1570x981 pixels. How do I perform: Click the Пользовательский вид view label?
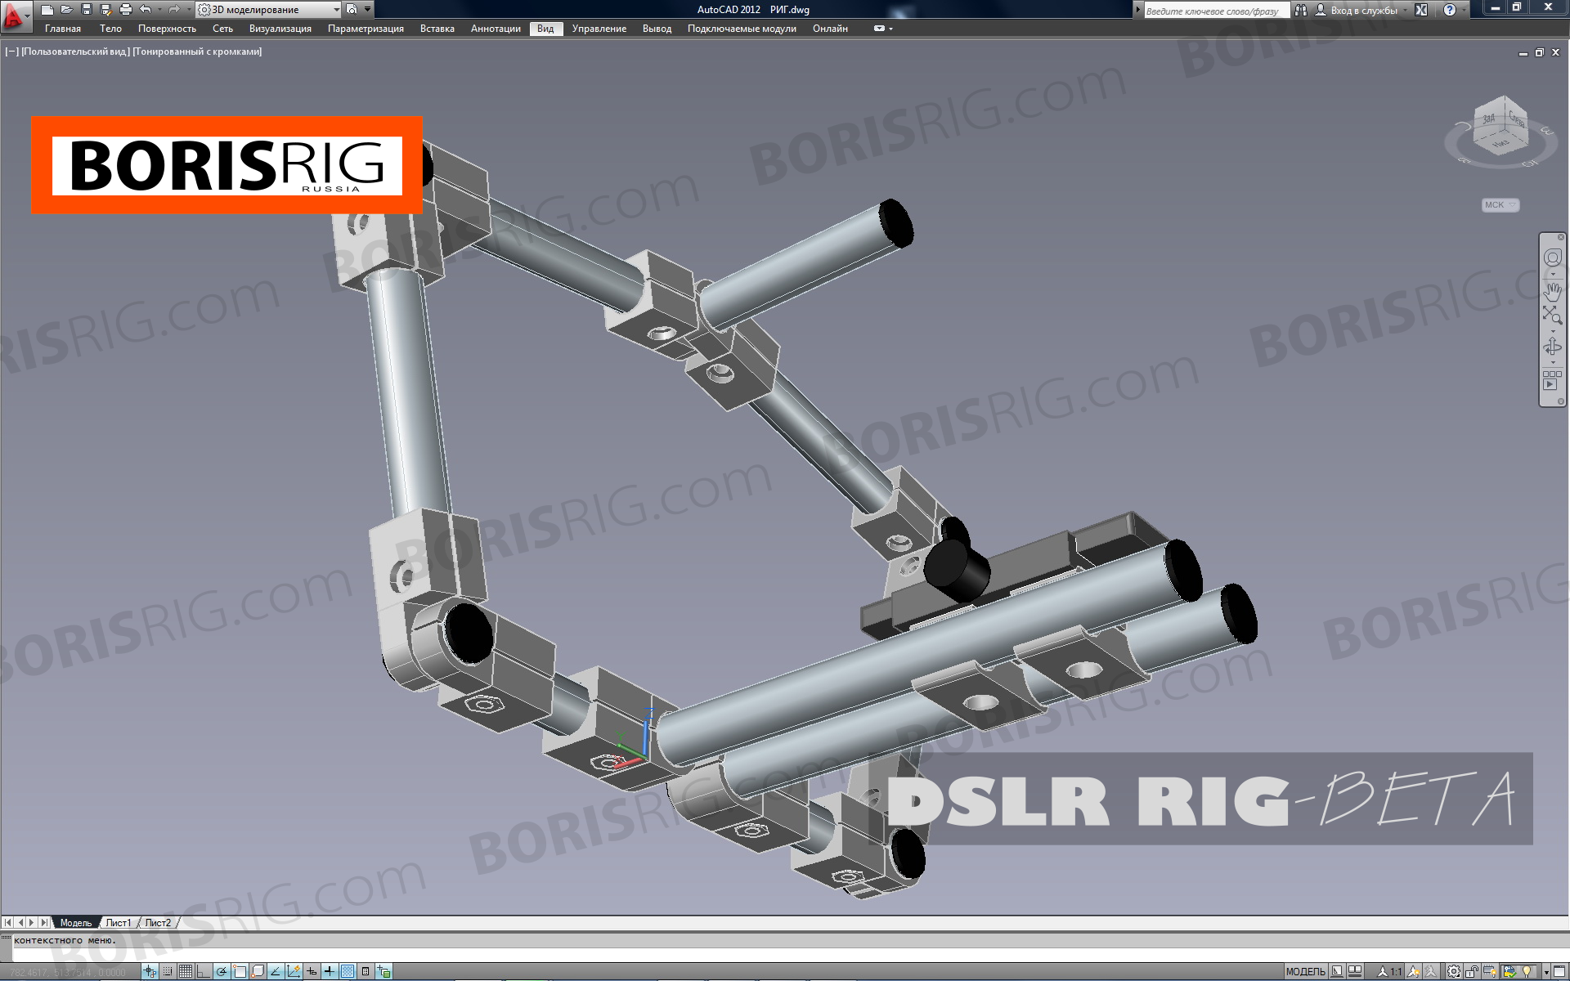point(75,52)
